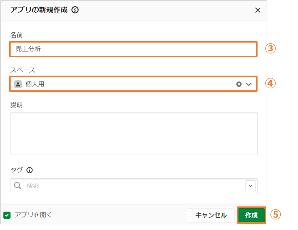This screenshot has width=298, height=230.
Task: Click the circled number ④ marker
Action: click(270, 83)
